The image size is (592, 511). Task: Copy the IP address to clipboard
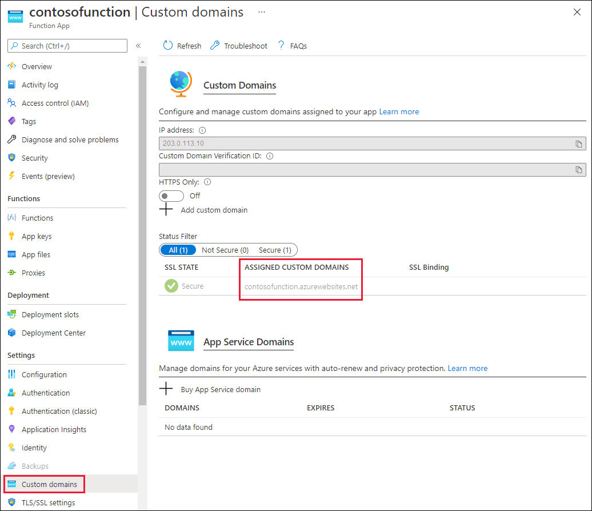(578, 143)
